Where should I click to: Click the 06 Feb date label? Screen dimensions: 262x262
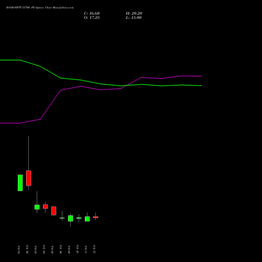(x=61, y=249)
